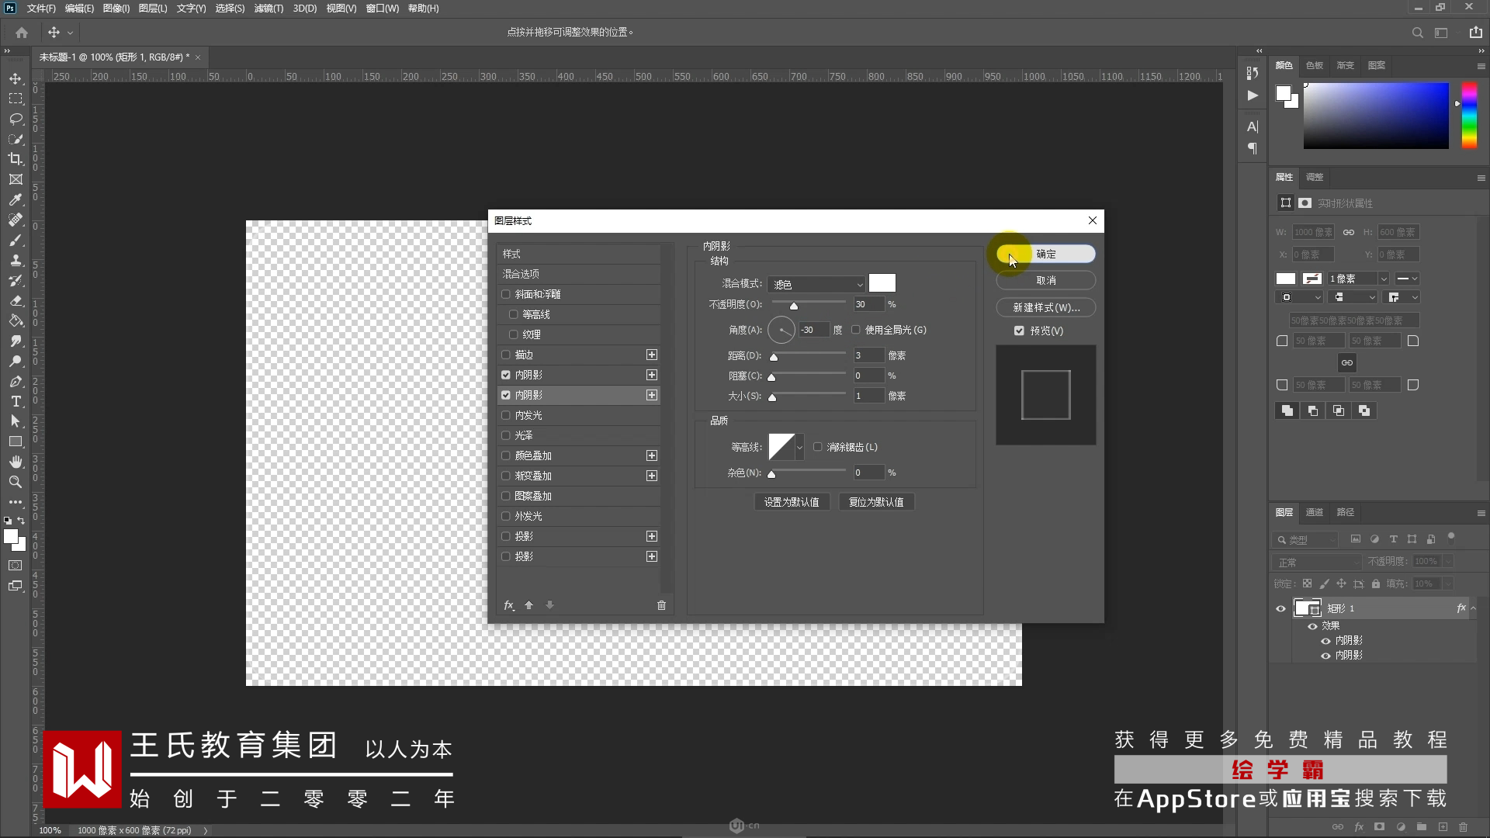Uncheck the 预览 checkbox
Viewport: 1490px width, 838px height.
pos(1019,331)
